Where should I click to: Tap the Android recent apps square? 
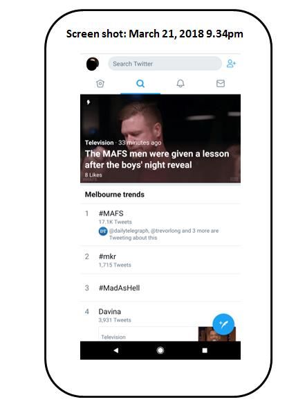[205, 351]
